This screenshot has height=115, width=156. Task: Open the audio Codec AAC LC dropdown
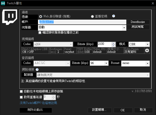click(52, 63)
